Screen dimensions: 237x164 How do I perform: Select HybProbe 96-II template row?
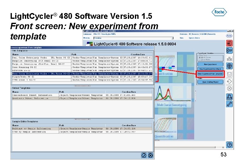tap(82, 70)
